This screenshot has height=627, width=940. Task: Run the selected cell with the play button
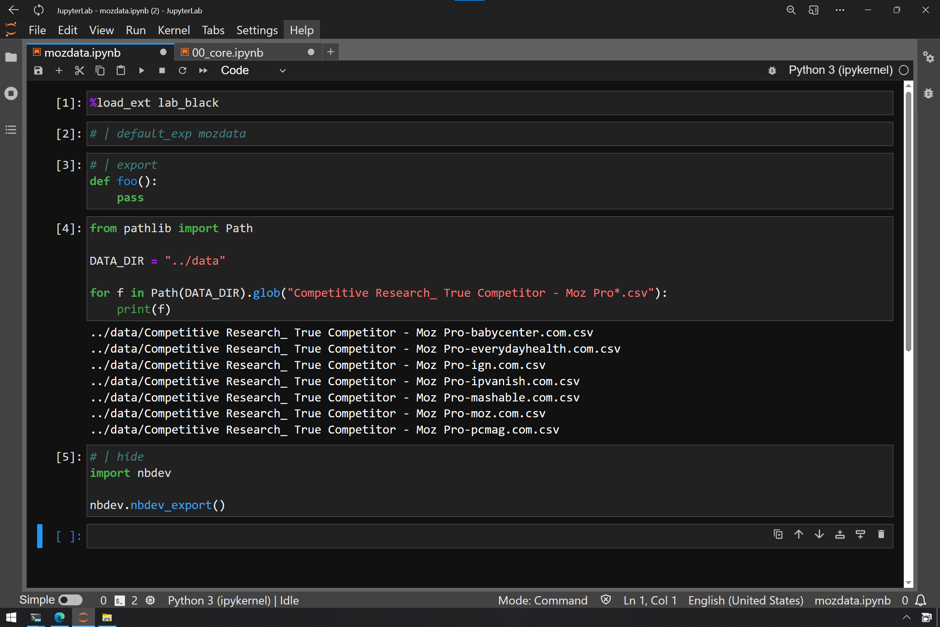pyautogui.click(x=141, y=70)
